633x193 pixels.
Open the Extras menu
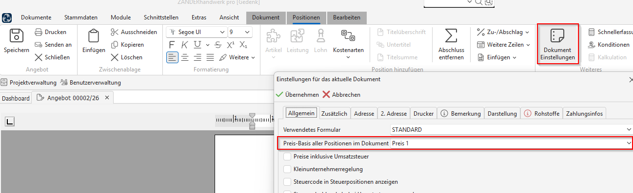click(199, 18)
